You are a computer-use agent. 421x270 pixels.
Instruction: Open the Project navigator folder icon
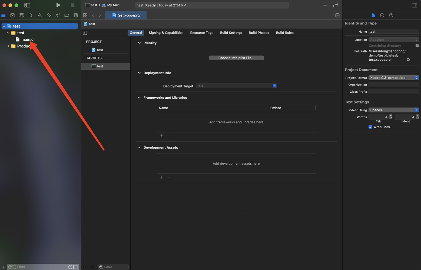click(3, 15)
